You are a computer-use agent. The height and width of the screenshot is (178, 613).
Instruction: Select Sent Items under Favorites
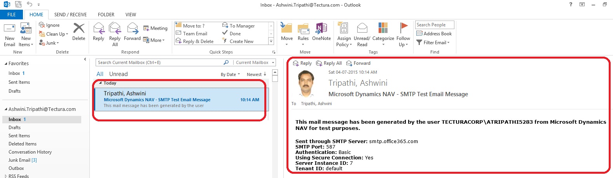(19, 82)
